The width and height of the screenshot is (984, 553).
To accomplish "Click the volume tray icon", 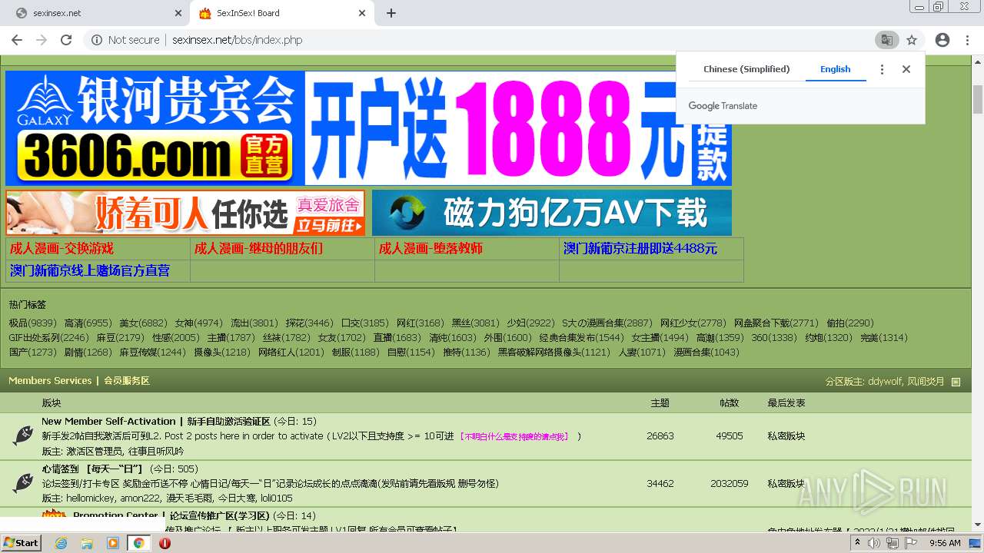I will [875, 543].
